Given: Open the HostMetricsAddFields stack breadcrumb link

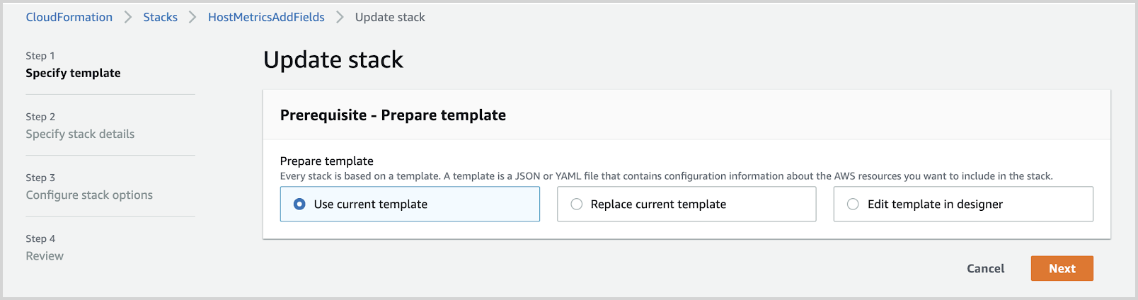Looking at the screenshot, I should [x=266, y=17].
